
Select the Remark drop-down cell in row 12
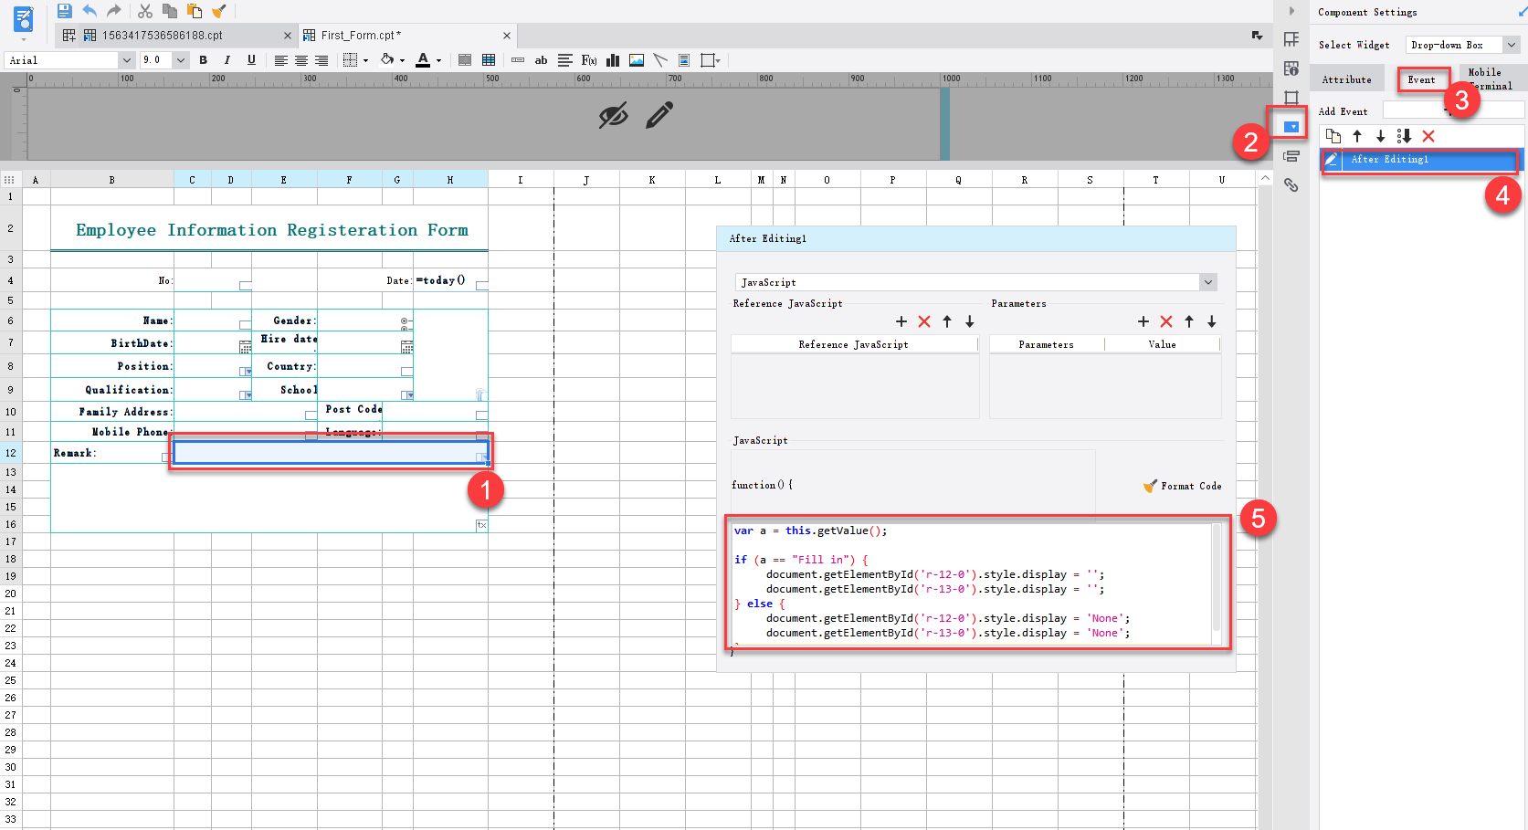click(330, 452)
